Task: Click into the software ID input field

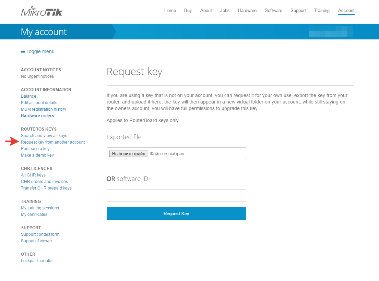Action: click(x=176, y=196)
